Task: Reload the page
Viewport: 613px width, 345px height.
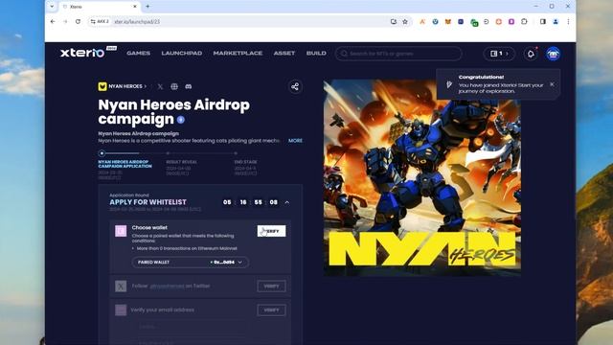Action: click(x=78, y=21)
